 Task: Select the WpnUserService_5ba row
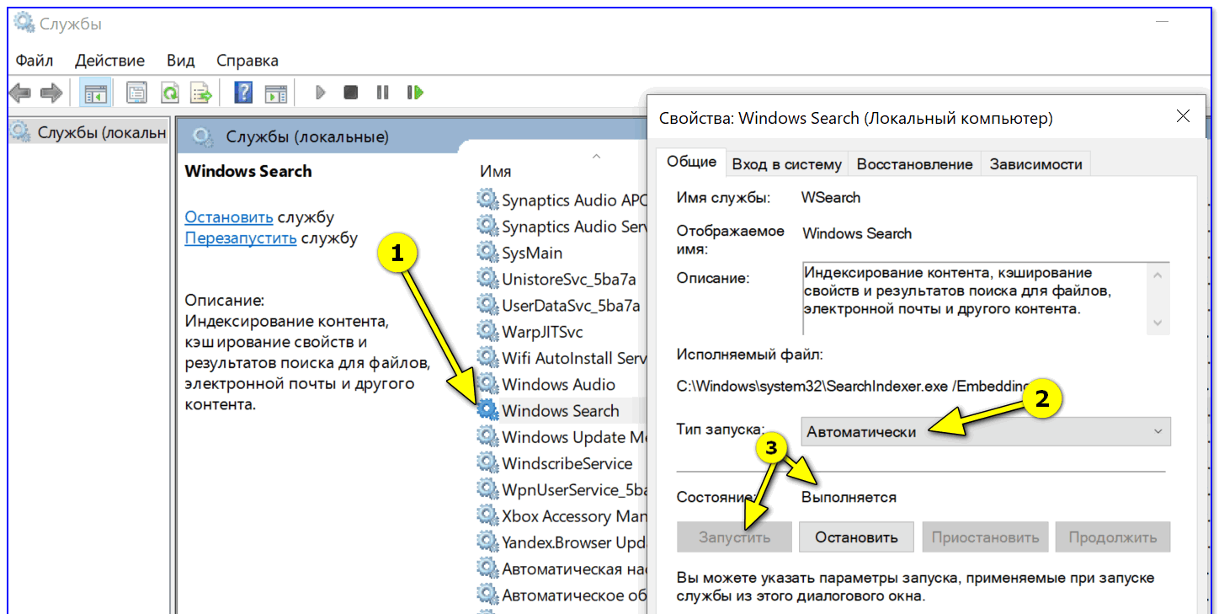point(562,489)
